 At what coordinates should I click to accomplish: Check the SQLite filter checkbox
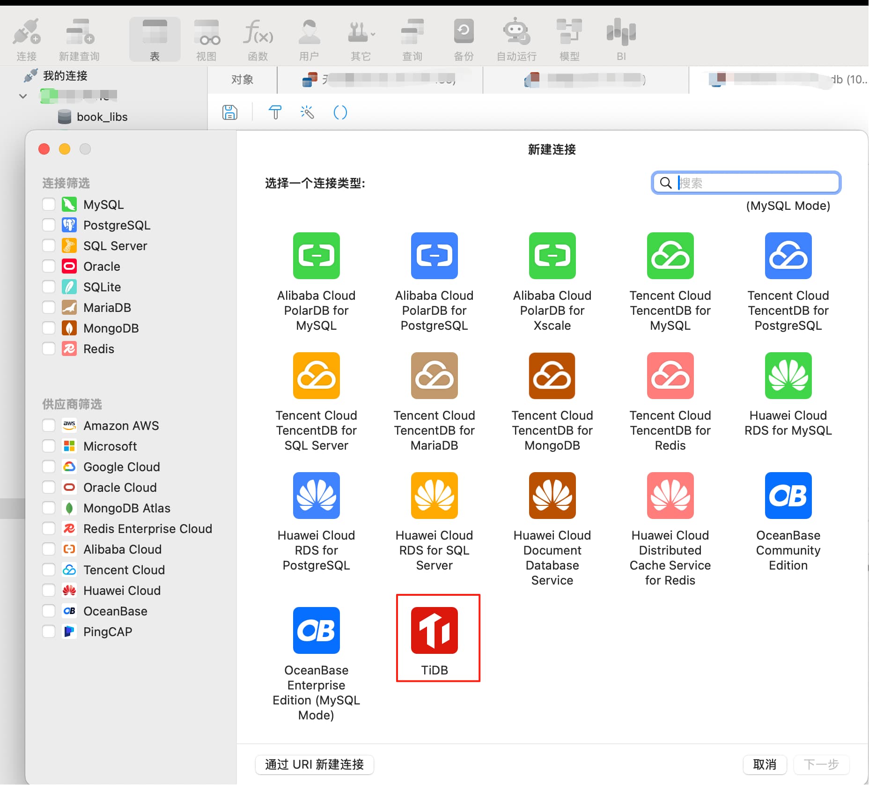pos(49,287)
